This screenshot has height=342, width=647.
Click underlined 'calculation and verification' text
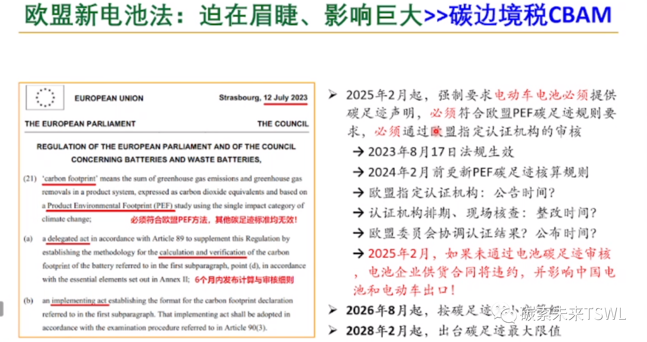tap(202, 252)
